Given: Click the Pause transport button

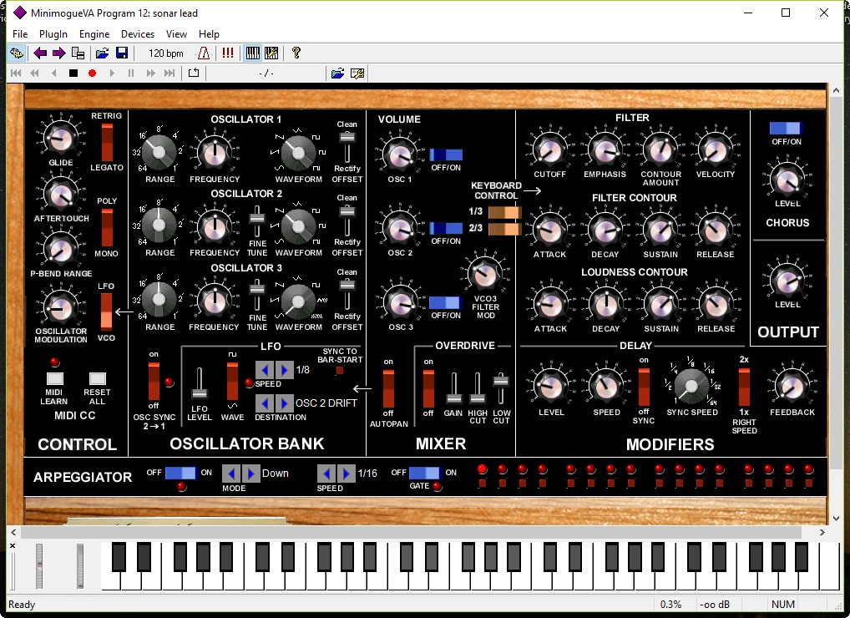Looking at the screenshot, I should click(130, 73).
